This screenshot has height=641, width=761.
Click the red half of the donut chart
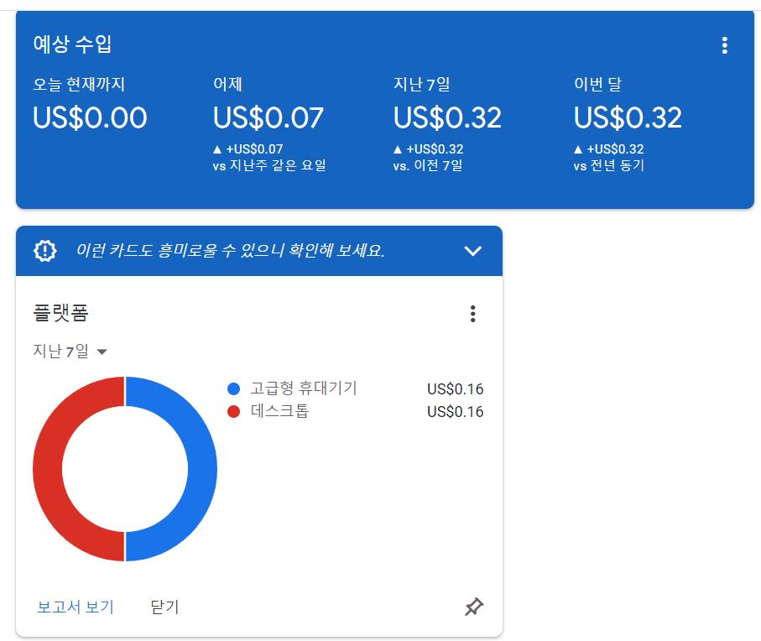[x=49, y=469]
